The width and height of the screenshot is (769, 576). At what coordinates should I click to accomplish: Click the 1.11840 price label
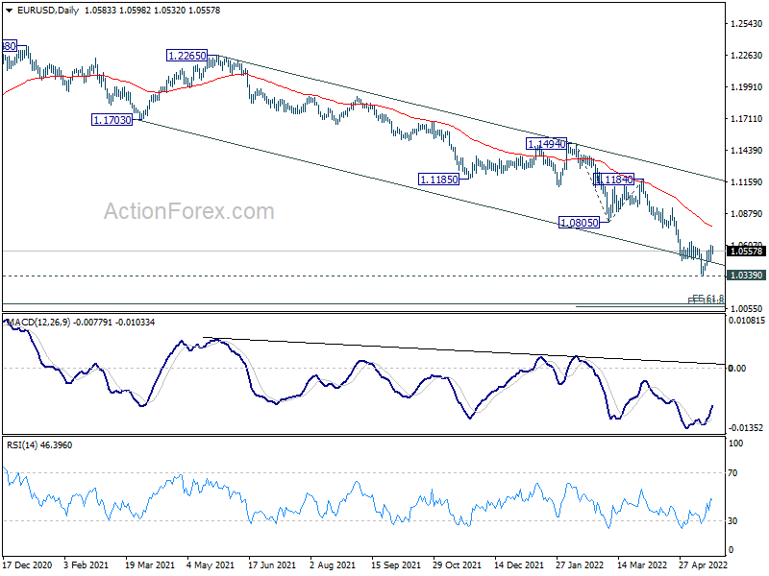(613, 180)
